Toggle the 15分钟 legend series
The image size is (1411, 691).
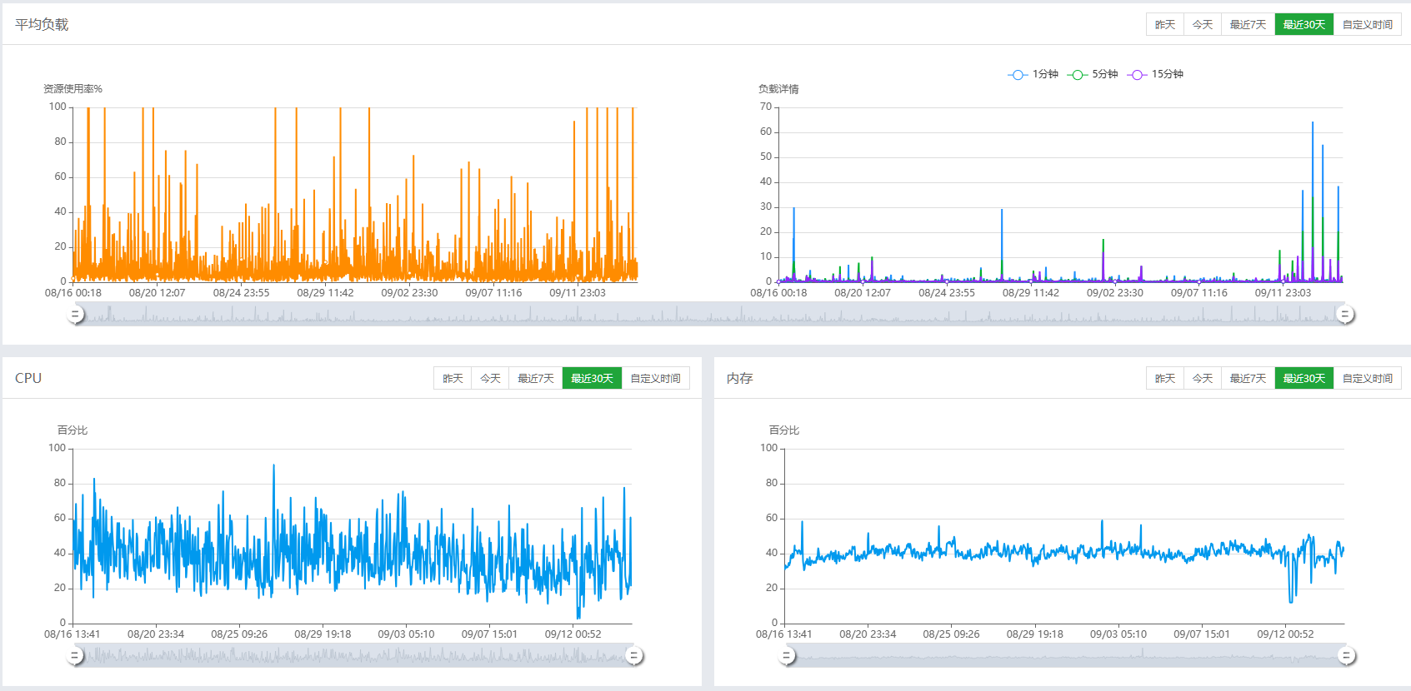[1155, 74]
